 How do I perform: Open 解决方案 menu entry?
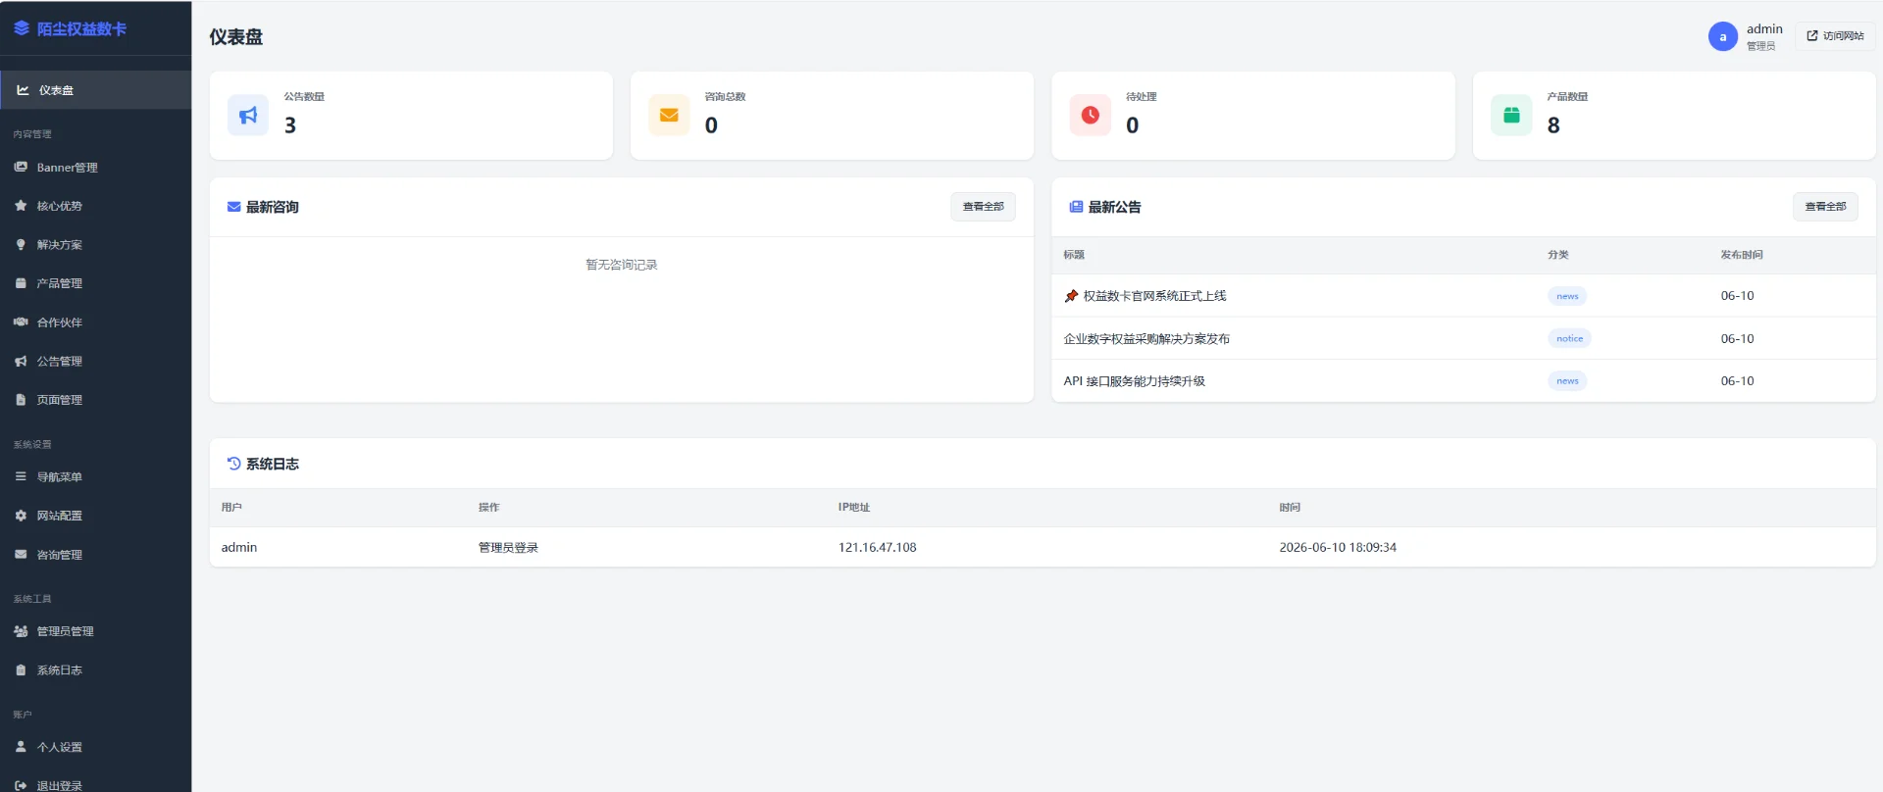pos(96,245)
